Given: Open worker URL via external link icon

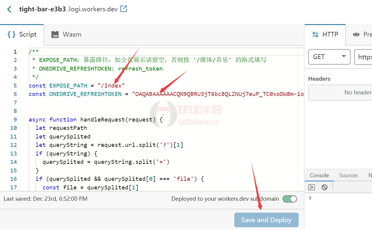Looking at the screenshot, I should (123, 9).
